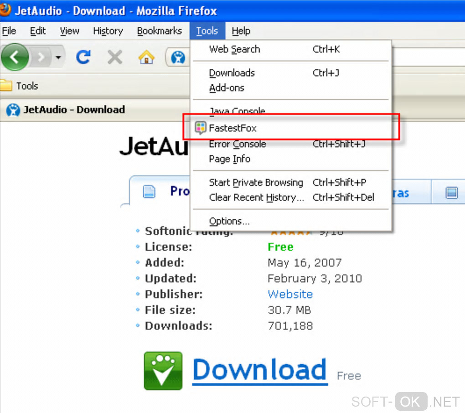Click the Firefox logo in the title bar
465x413 pixels.
[5, 10]
